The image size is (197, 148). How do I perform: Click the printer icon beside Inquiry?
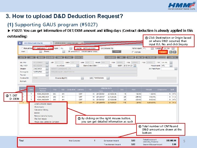click(x=175, y=52)
